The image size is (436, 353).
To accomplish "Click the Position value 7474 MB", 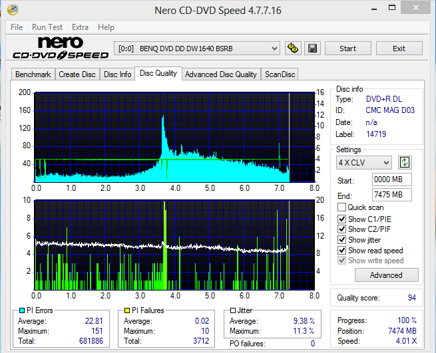I will [402, 331].
